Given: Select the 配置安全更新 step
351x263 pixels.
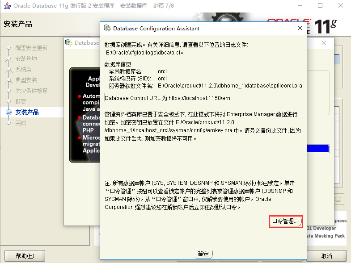Looking at the screenshot, I should click(31, 48).
